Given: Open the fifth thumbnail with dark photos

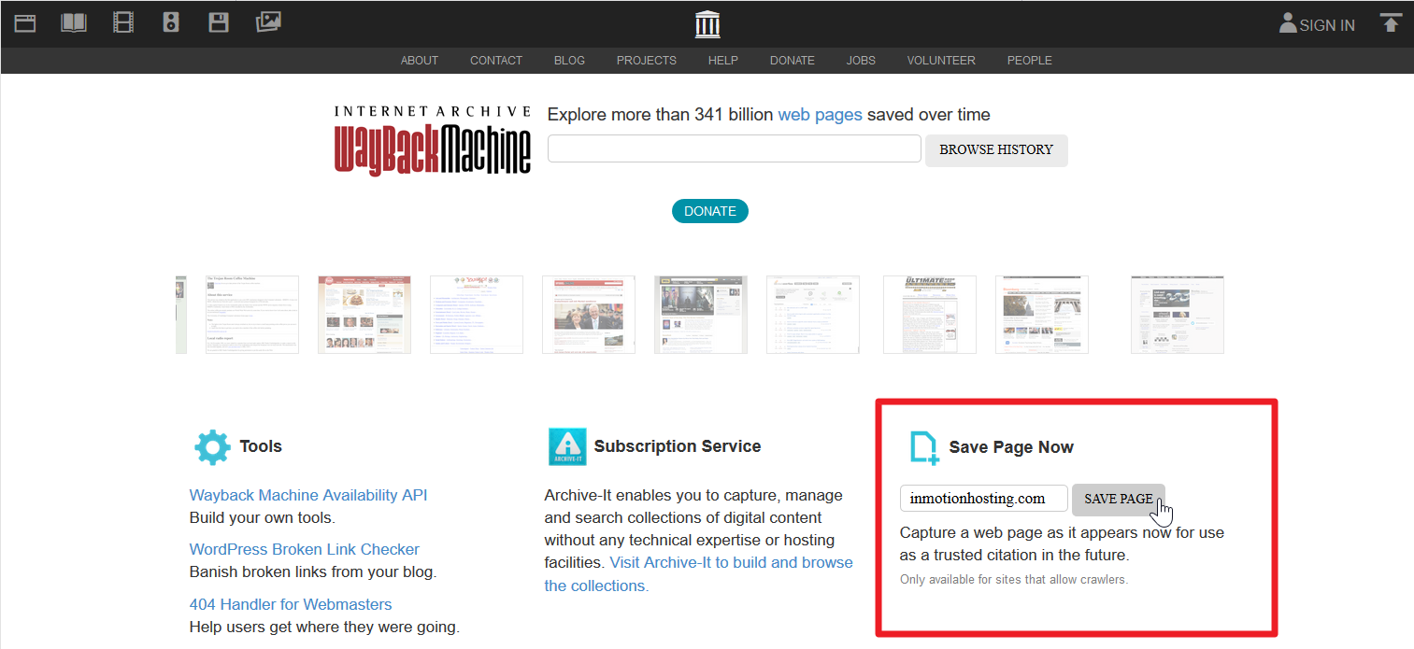Looking at the screenshot, I should pyautogui.click(x=701, y=315).
